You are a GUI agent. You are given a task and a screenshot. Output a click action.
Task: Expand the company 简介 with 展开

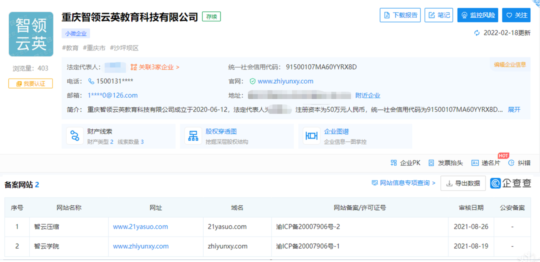tap(514, 109)
